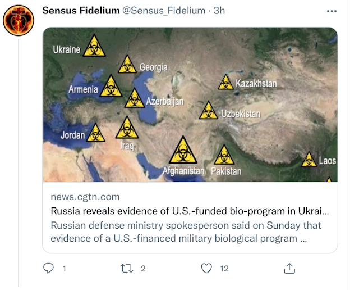This screenshot has width=359, height=290.
Task: Click the biohazard symbol above Afghanistan label
Action: (x=183, y=150)
